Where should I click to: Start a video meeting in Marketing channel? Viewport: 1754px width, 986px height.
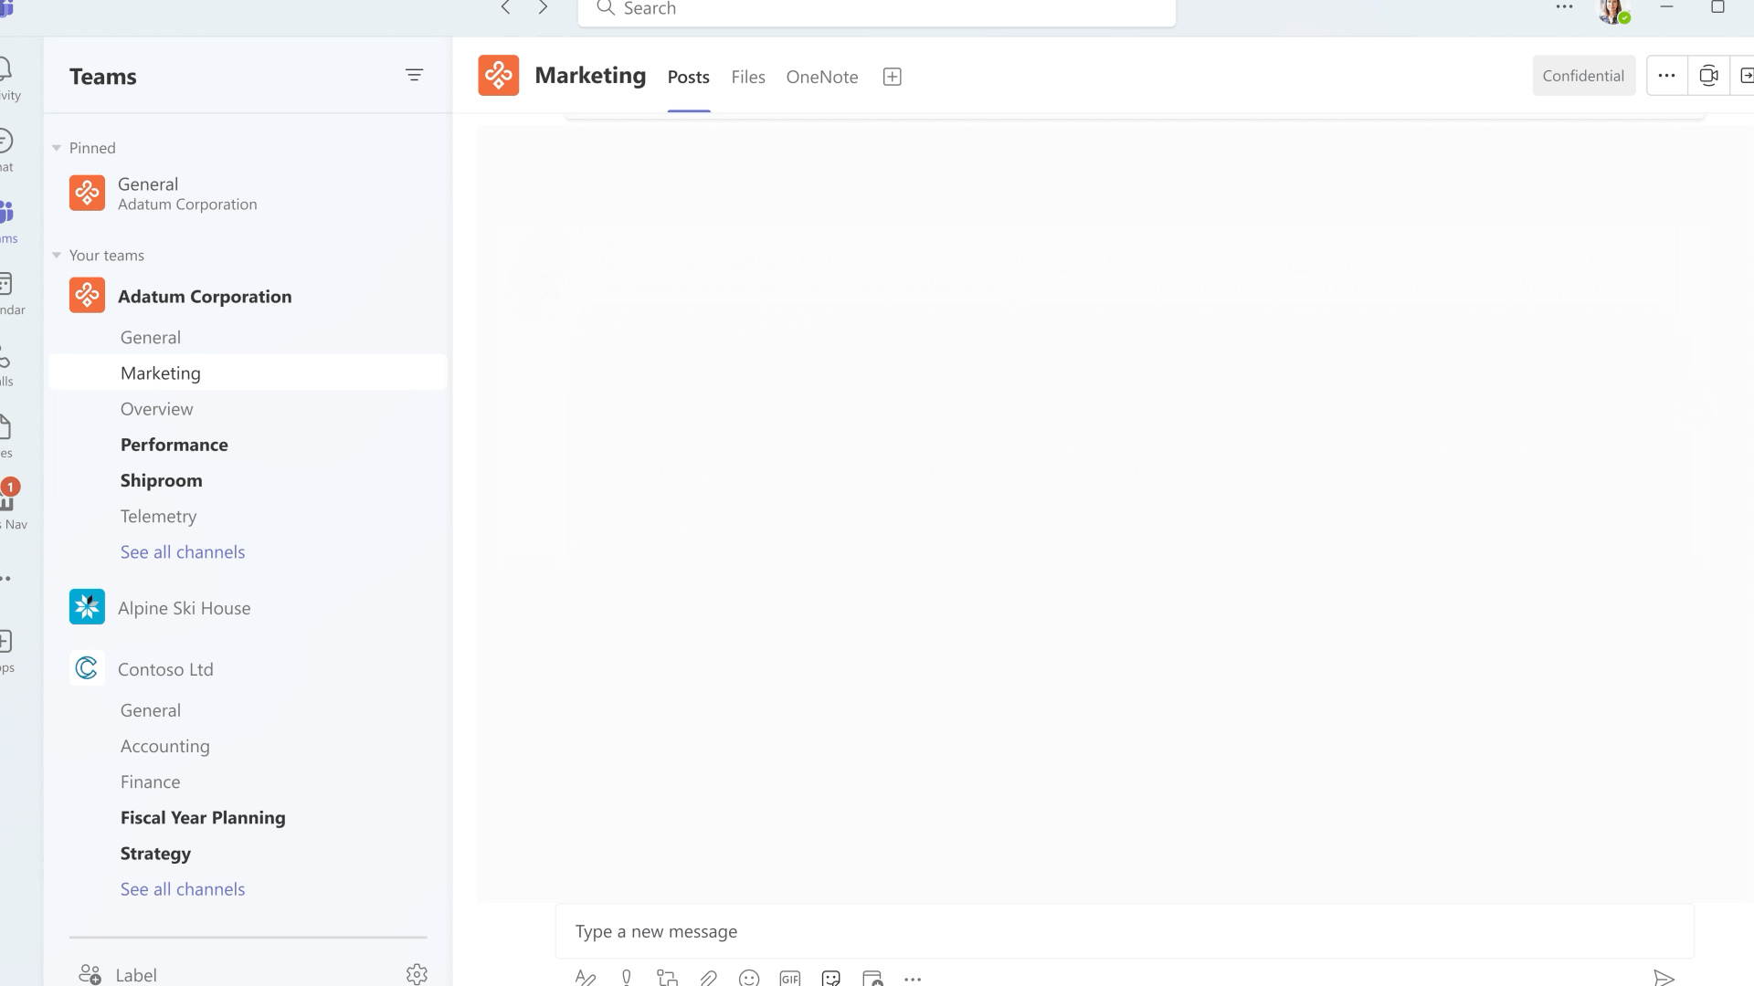point(1708,76)
